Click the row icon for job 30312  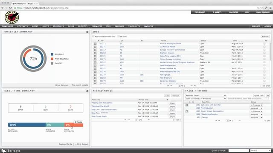click(x=95, y=44)
